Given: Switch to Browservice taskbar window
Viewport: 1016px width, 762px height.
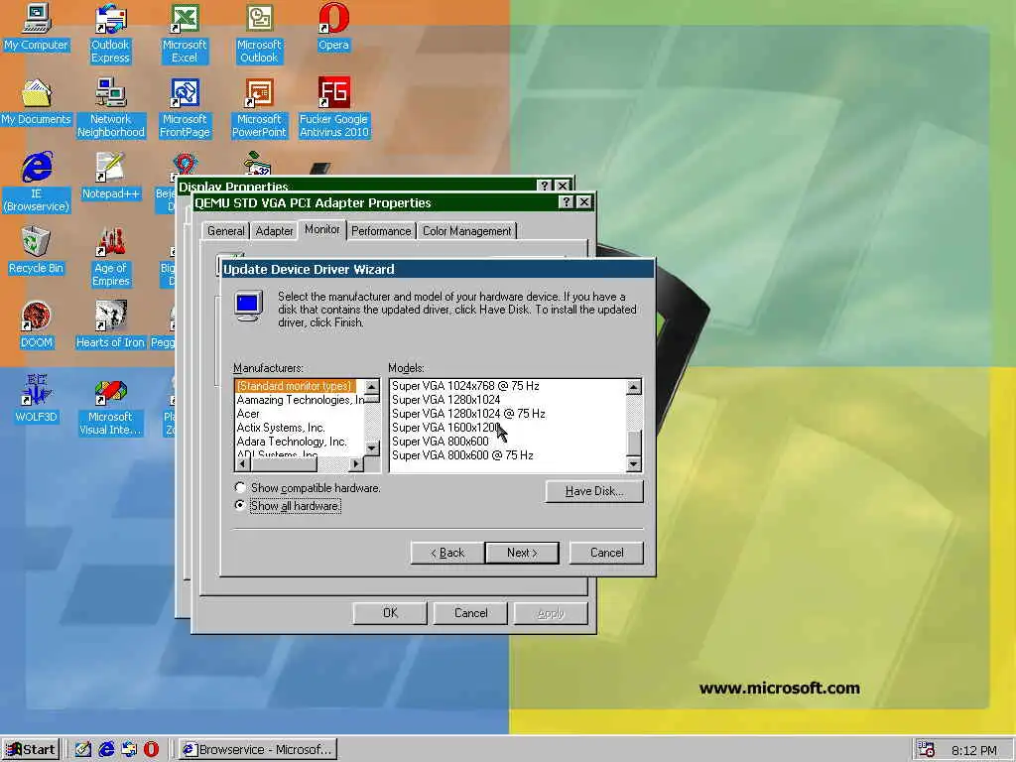Looking at the screenshot, I should point(258,750).
